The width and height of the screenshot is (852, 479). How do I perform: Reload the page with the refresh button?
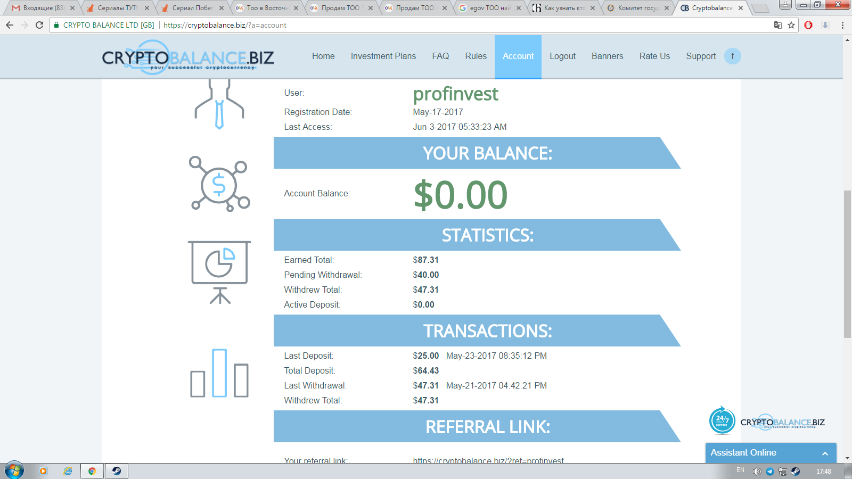(39, 25)
